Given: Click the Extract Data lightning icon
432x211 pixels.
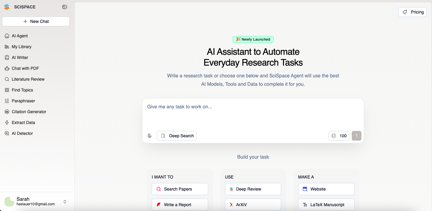Looking at the screenshot, I should tap(7, 123).
